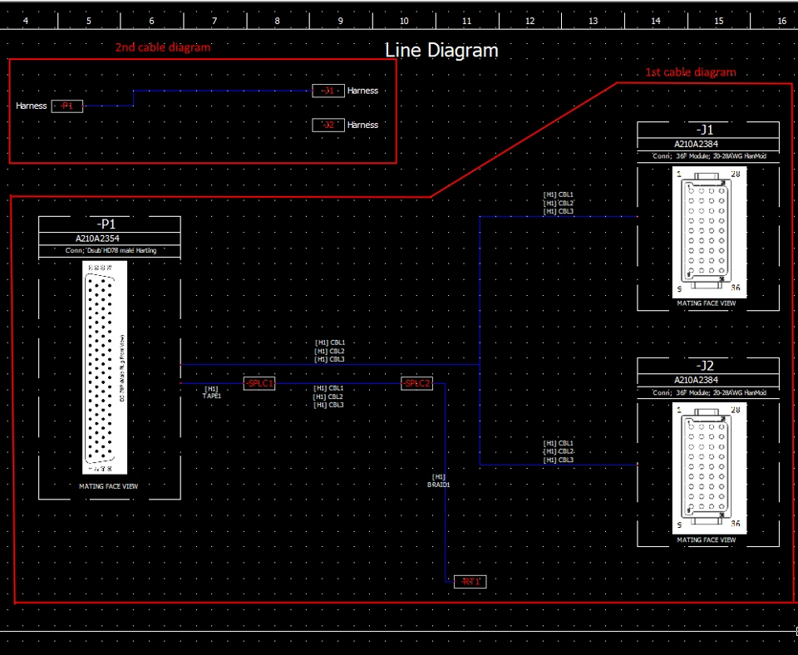This screenshot has height=655, width=798.
Task: Click the Dsub HD78 connector face image
Action: click(105, 367)
